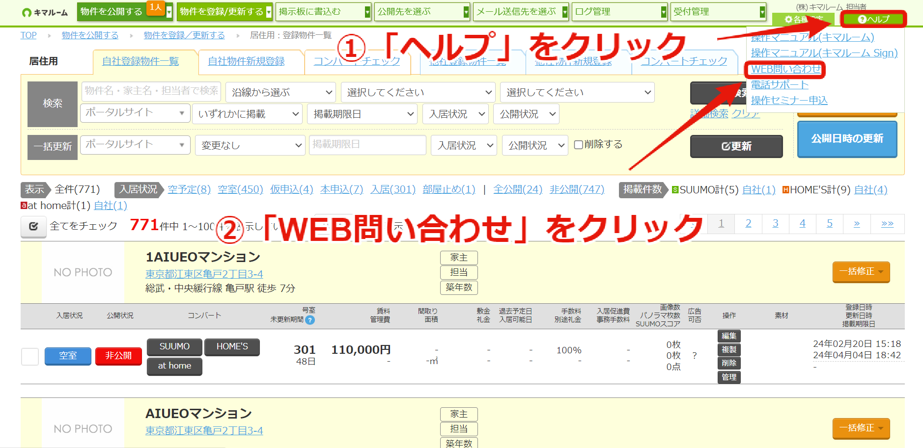Screen dimensions: 923x448
Task: Filter by 空予定(8) link
Action: point(189,189)
